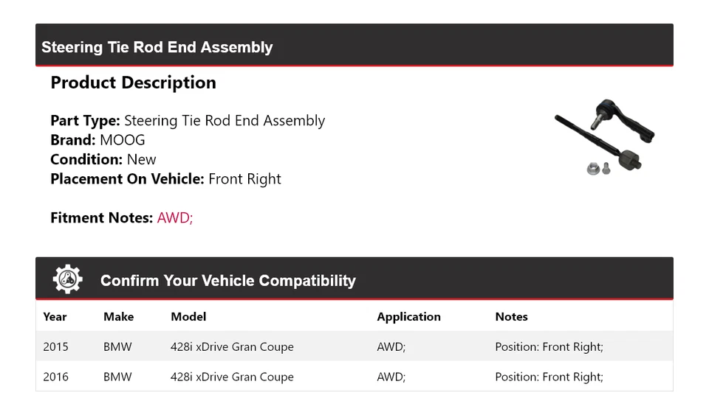Select the Front Right placement value
709x415 pixels.
[x=244, y=178]
